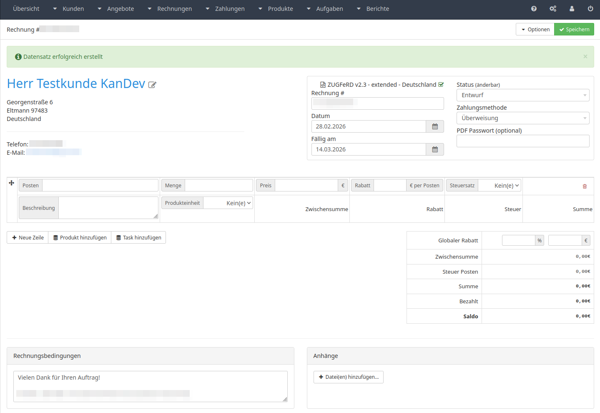Dismiss the success notification banner
Screen dimensions: 600x413
[x=585, y=57]
